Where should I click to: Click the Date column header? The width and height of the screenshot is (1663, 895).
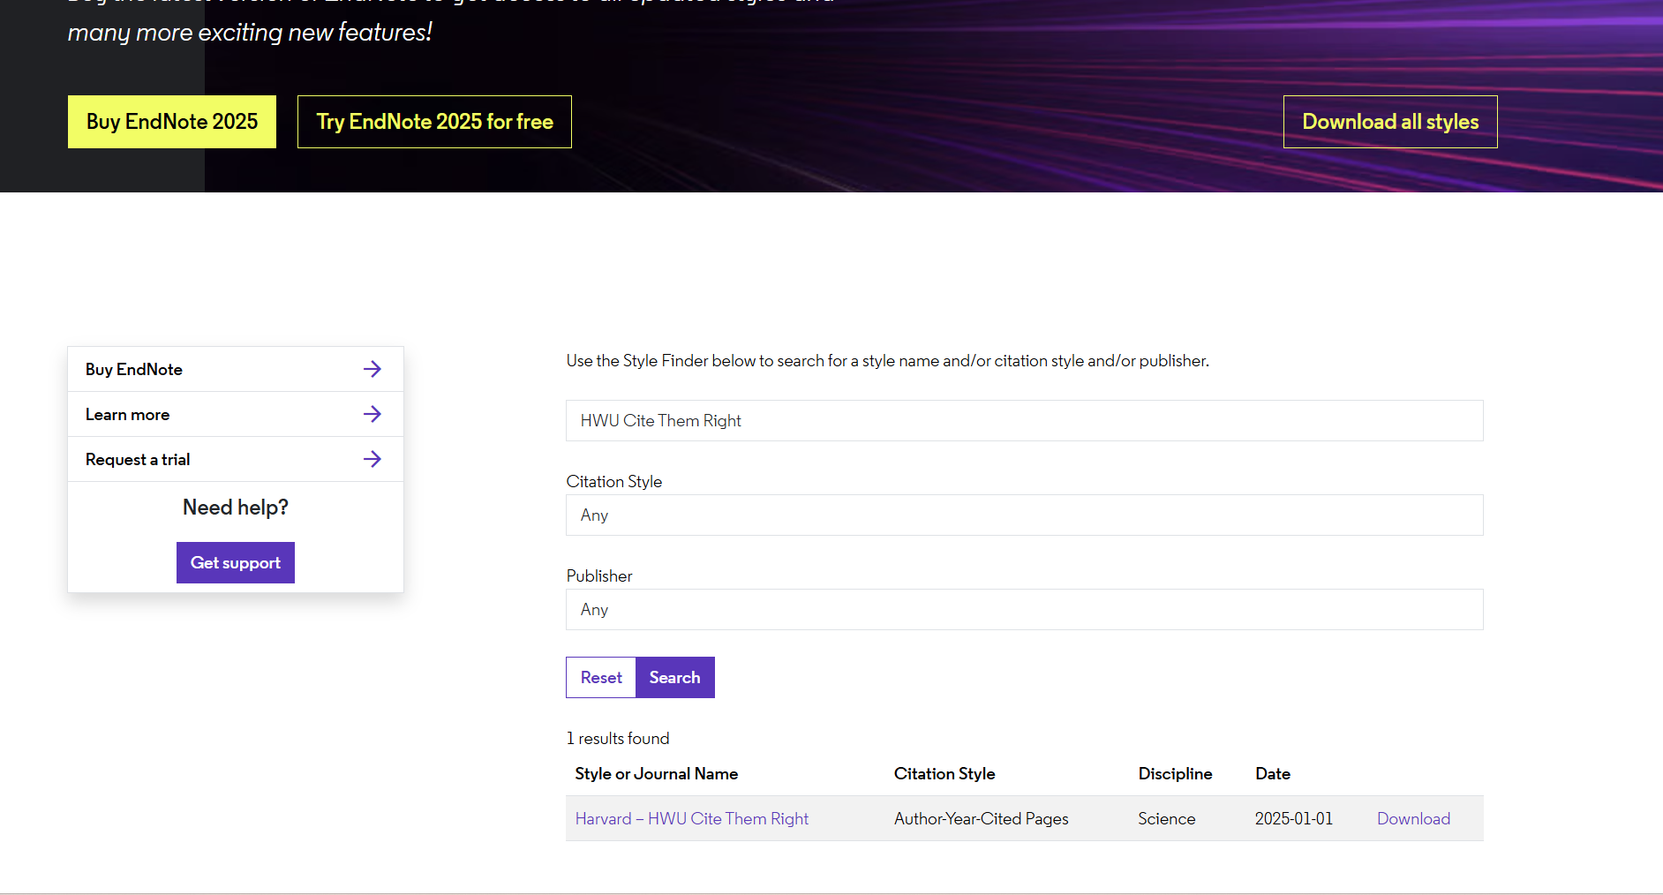(x=1273, y=774)
